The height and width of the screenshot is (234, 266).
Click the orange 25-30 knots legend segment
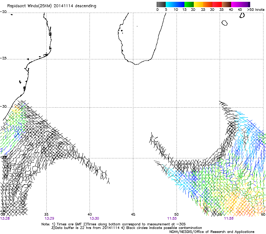208,4
